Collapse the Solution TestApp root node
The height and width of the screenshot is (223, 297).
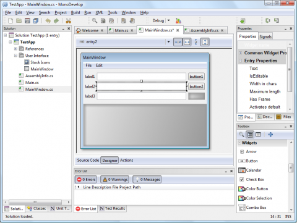(6, 35)
